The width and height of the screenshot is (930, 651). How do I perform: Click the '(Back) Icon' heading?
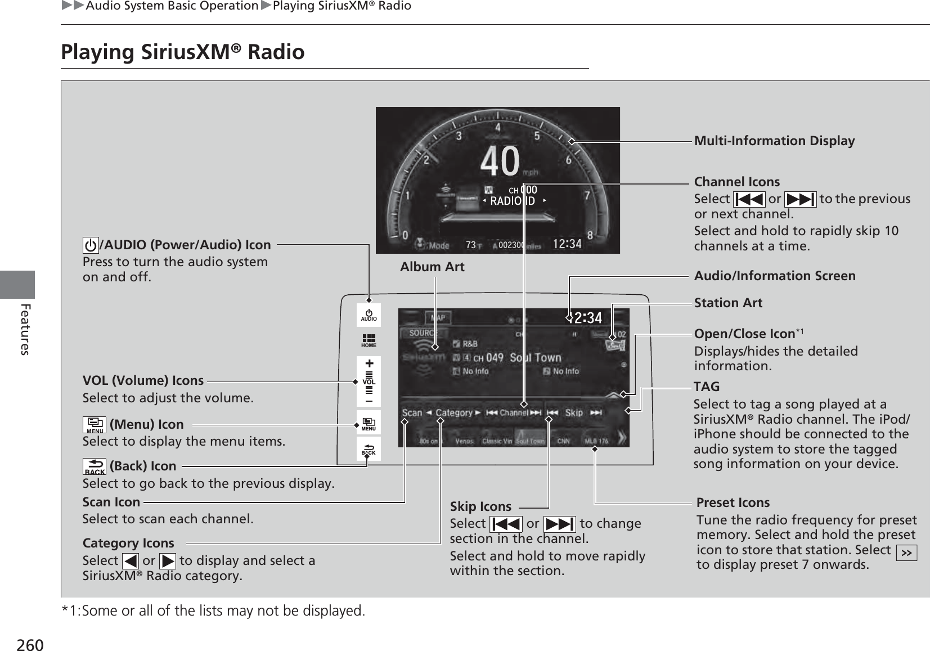(143, 466)
